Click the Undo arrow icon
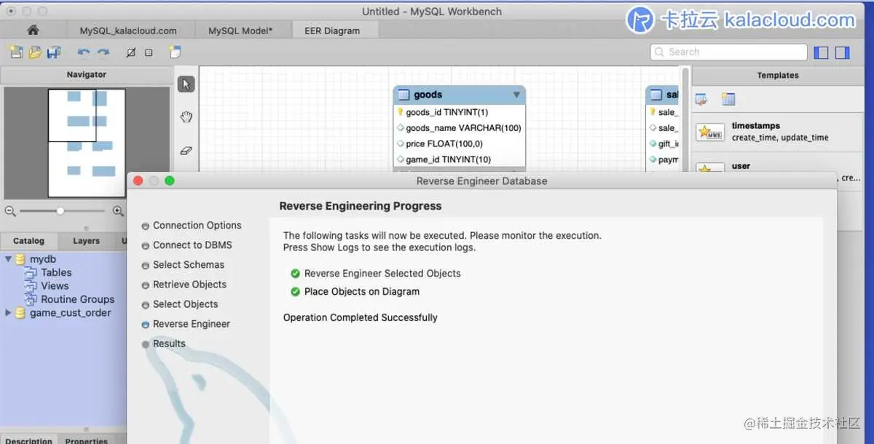 point(84,52)
